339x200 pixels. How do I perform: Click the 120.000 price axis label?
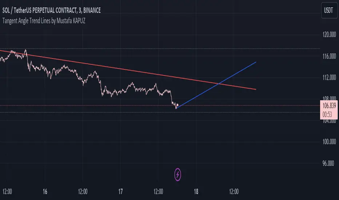(x=329, y=35)
